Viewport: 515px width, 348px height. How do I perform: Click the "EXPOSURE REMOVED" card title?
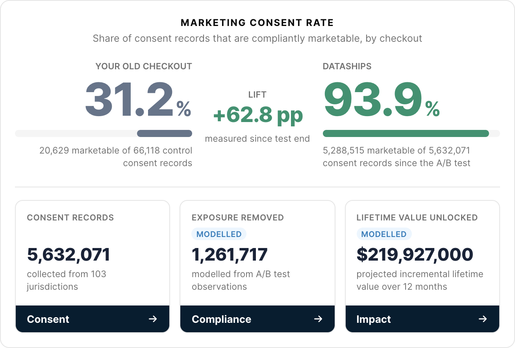pos(238,217)
